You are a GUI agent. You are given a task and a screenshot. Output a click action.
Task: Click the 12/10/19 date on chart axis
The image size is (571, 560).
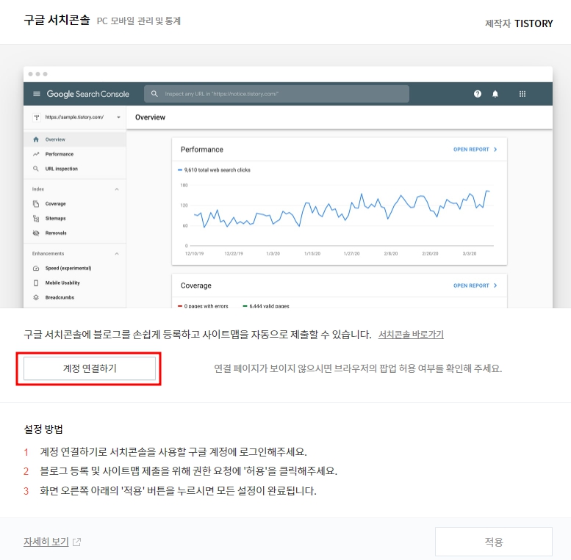(x=195, y=253)
